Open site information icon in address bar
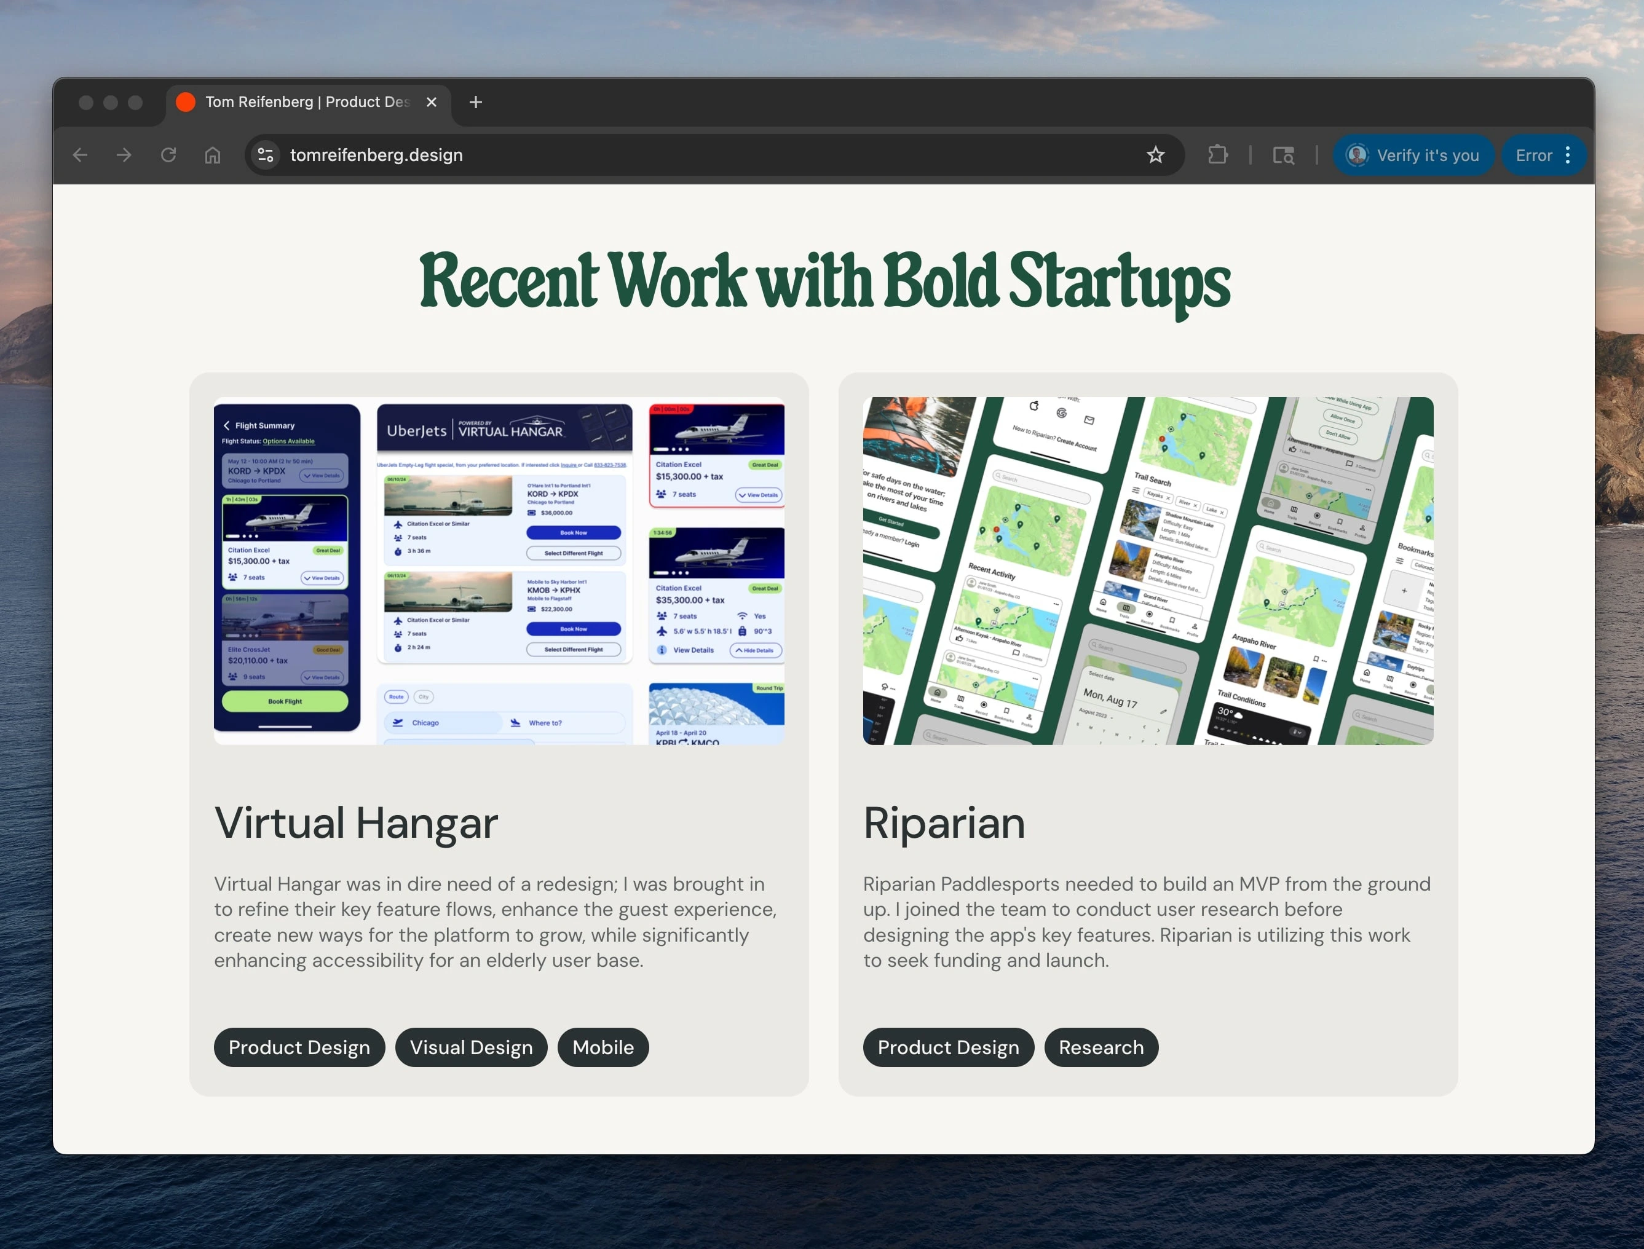 click(x=266, y=155)
